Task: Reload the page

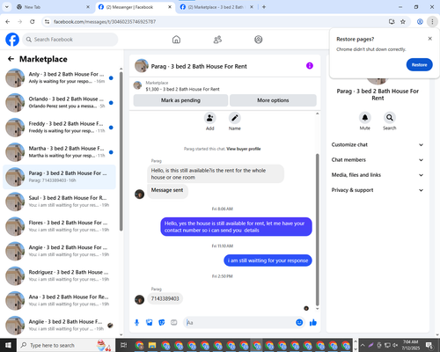Action: tap(33, 22)
